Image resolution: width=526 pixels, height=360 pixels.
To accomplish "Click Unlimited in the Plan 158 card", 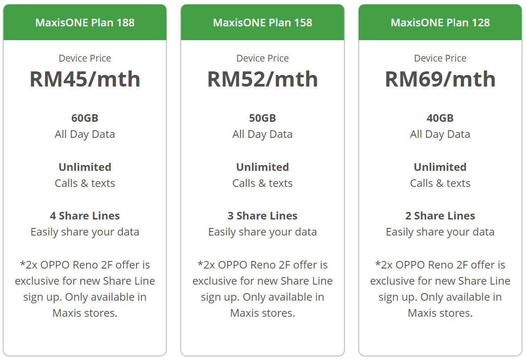I will pyautogui.click(x=262, y=167).
